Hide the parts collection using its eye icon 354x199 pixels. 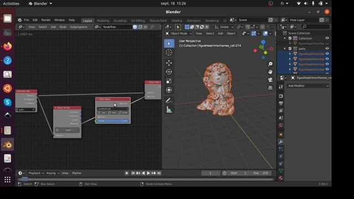(x=327, y=49)
